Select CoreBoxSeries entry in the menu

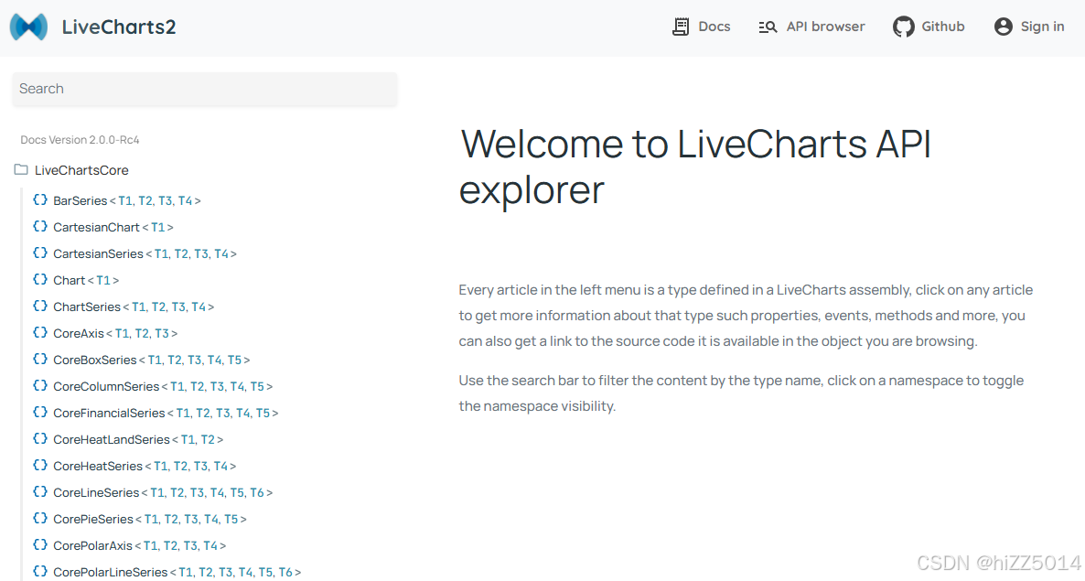(x=152, y=360)
